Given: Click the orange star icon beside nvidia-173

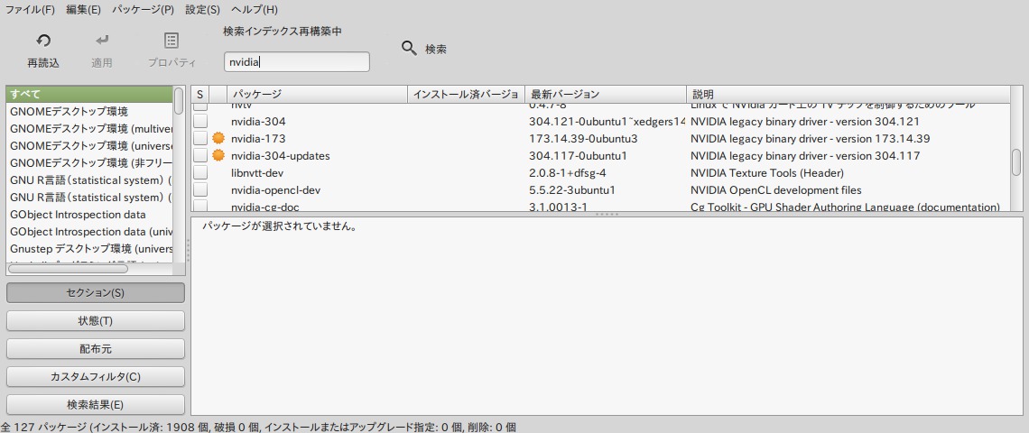Looking at the screenshot, I should (218, 138).
